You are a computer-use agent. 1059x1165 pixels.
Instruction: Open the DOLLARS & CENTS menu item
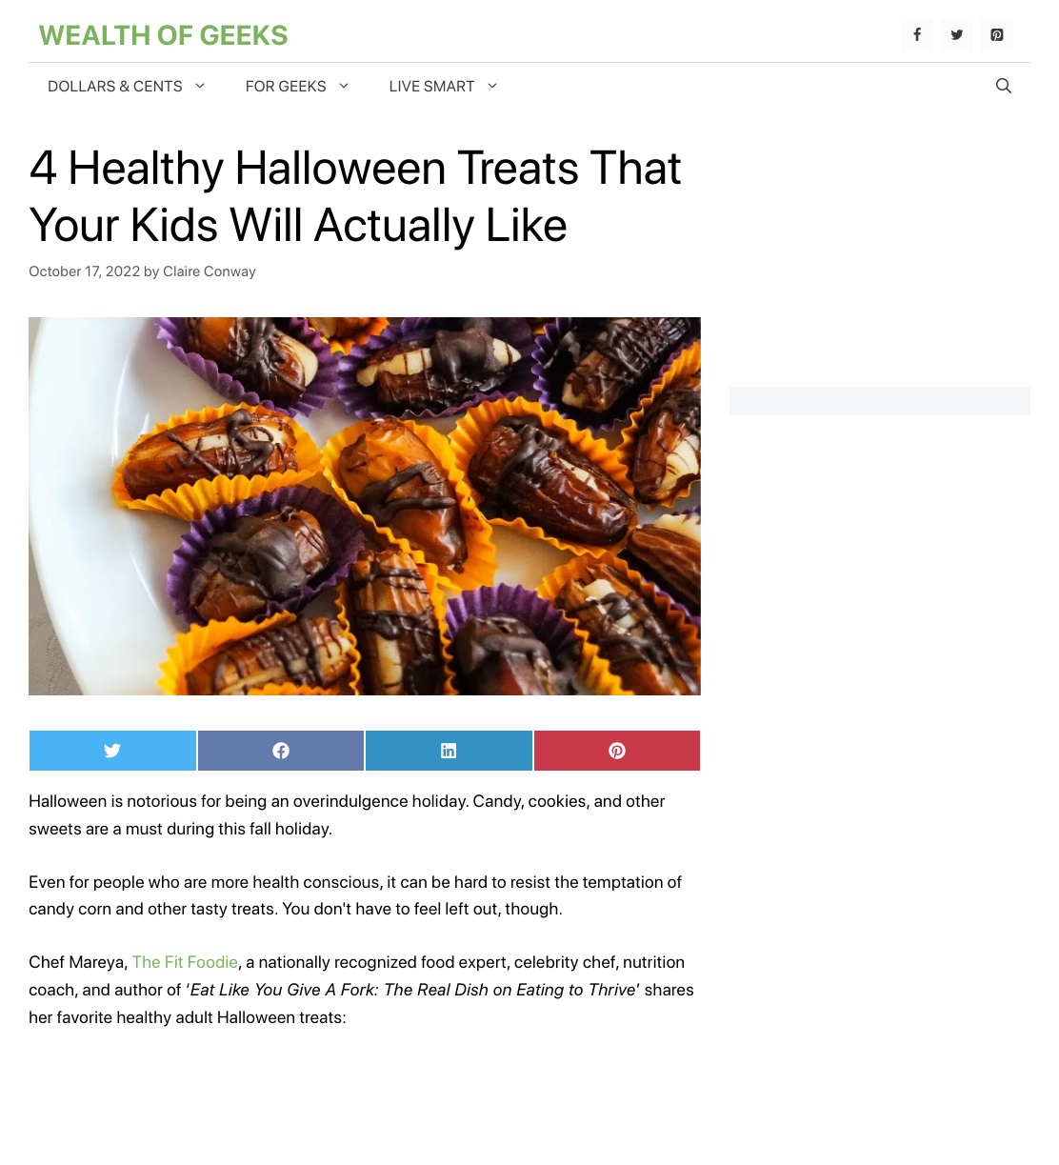pyautogui.click(x=115, y=87)
